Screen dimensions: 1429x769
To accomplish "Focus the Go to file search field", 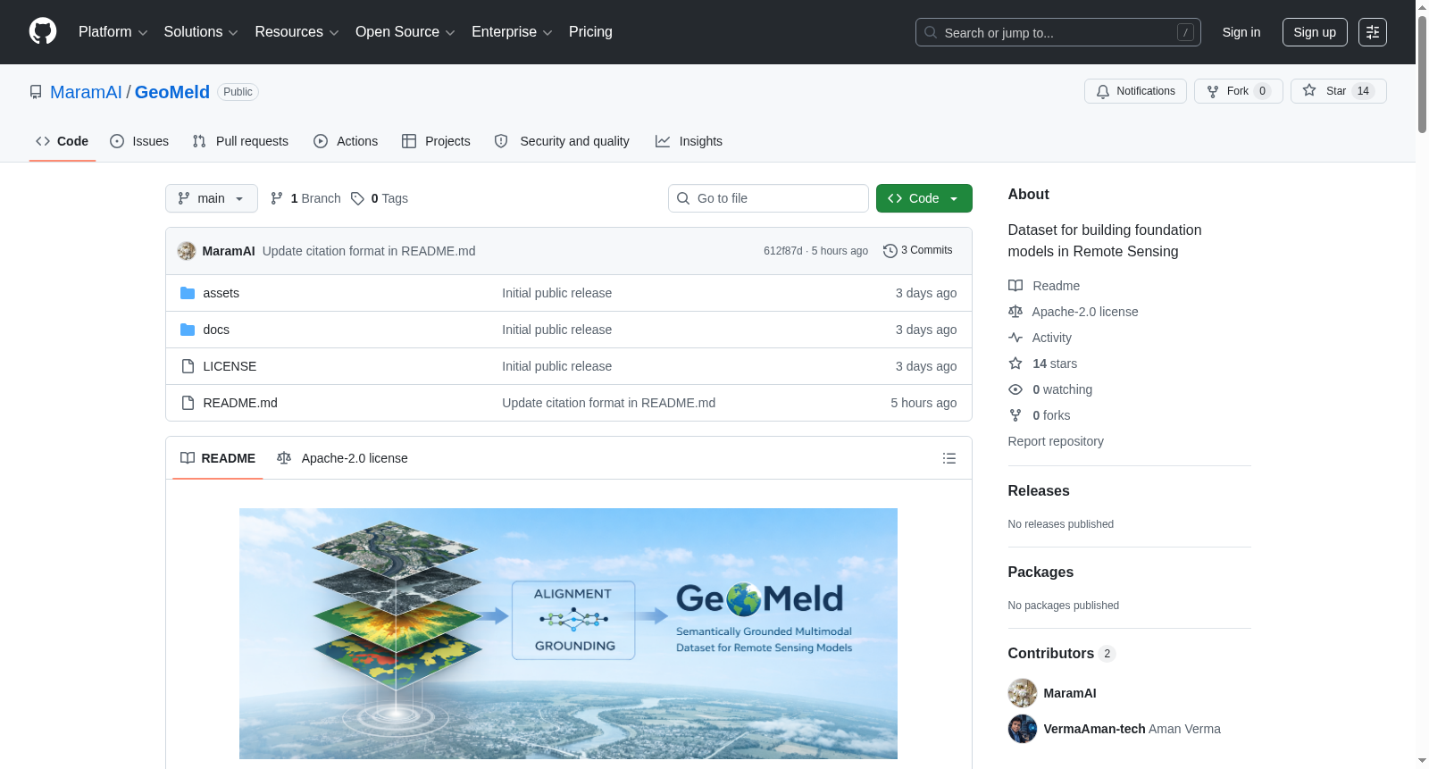I will [768, 198].
